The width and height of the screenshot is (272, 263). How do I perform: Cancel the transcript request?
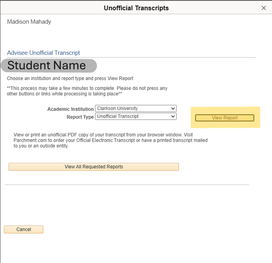pos(24,229)
